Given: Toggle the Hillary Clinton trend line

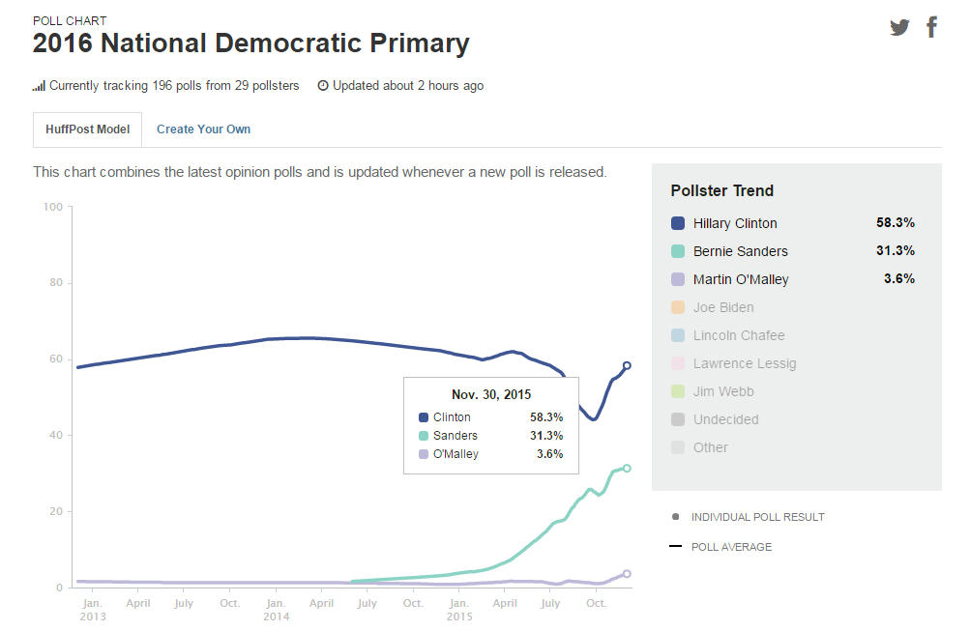Looking at the screenshot, I should (x=734, y=223).
